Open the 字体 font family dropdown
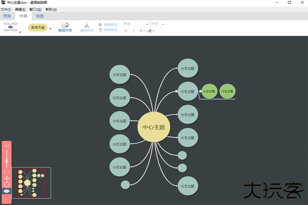This screenshot has width=308, height=205. click(x=136, y=24)
